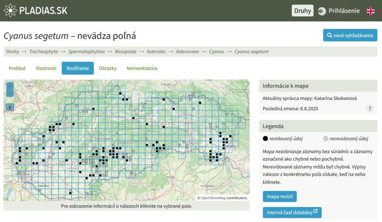
Task: Open the Nomenklatúra tab
Action: (142, 68)
